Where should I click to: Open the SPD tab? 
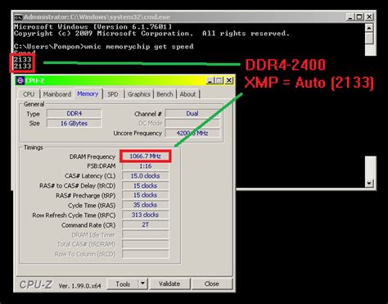113,94
